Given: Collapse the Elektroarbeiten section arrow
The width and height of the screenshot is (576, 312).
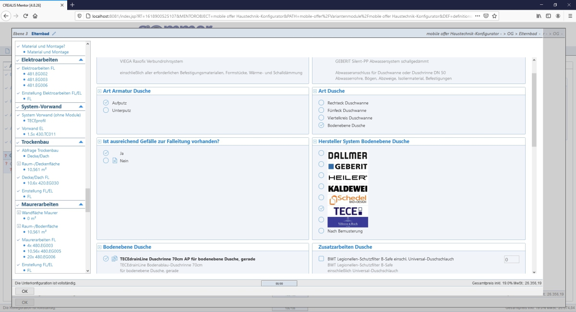Looking at the screenshot, I should coord(81,60).
